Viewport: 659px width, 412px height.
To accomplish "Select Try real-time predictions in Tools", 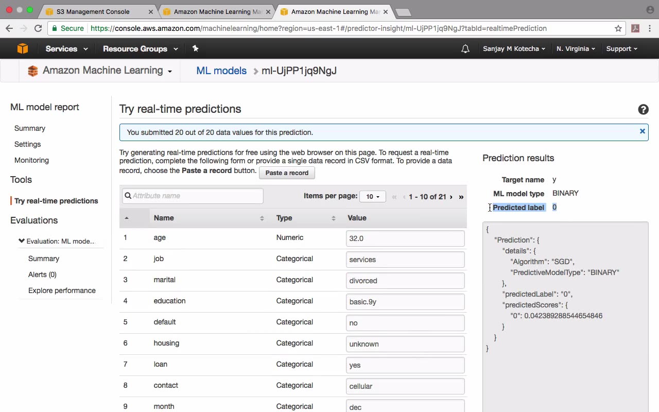I will click(x=56, y=201).
